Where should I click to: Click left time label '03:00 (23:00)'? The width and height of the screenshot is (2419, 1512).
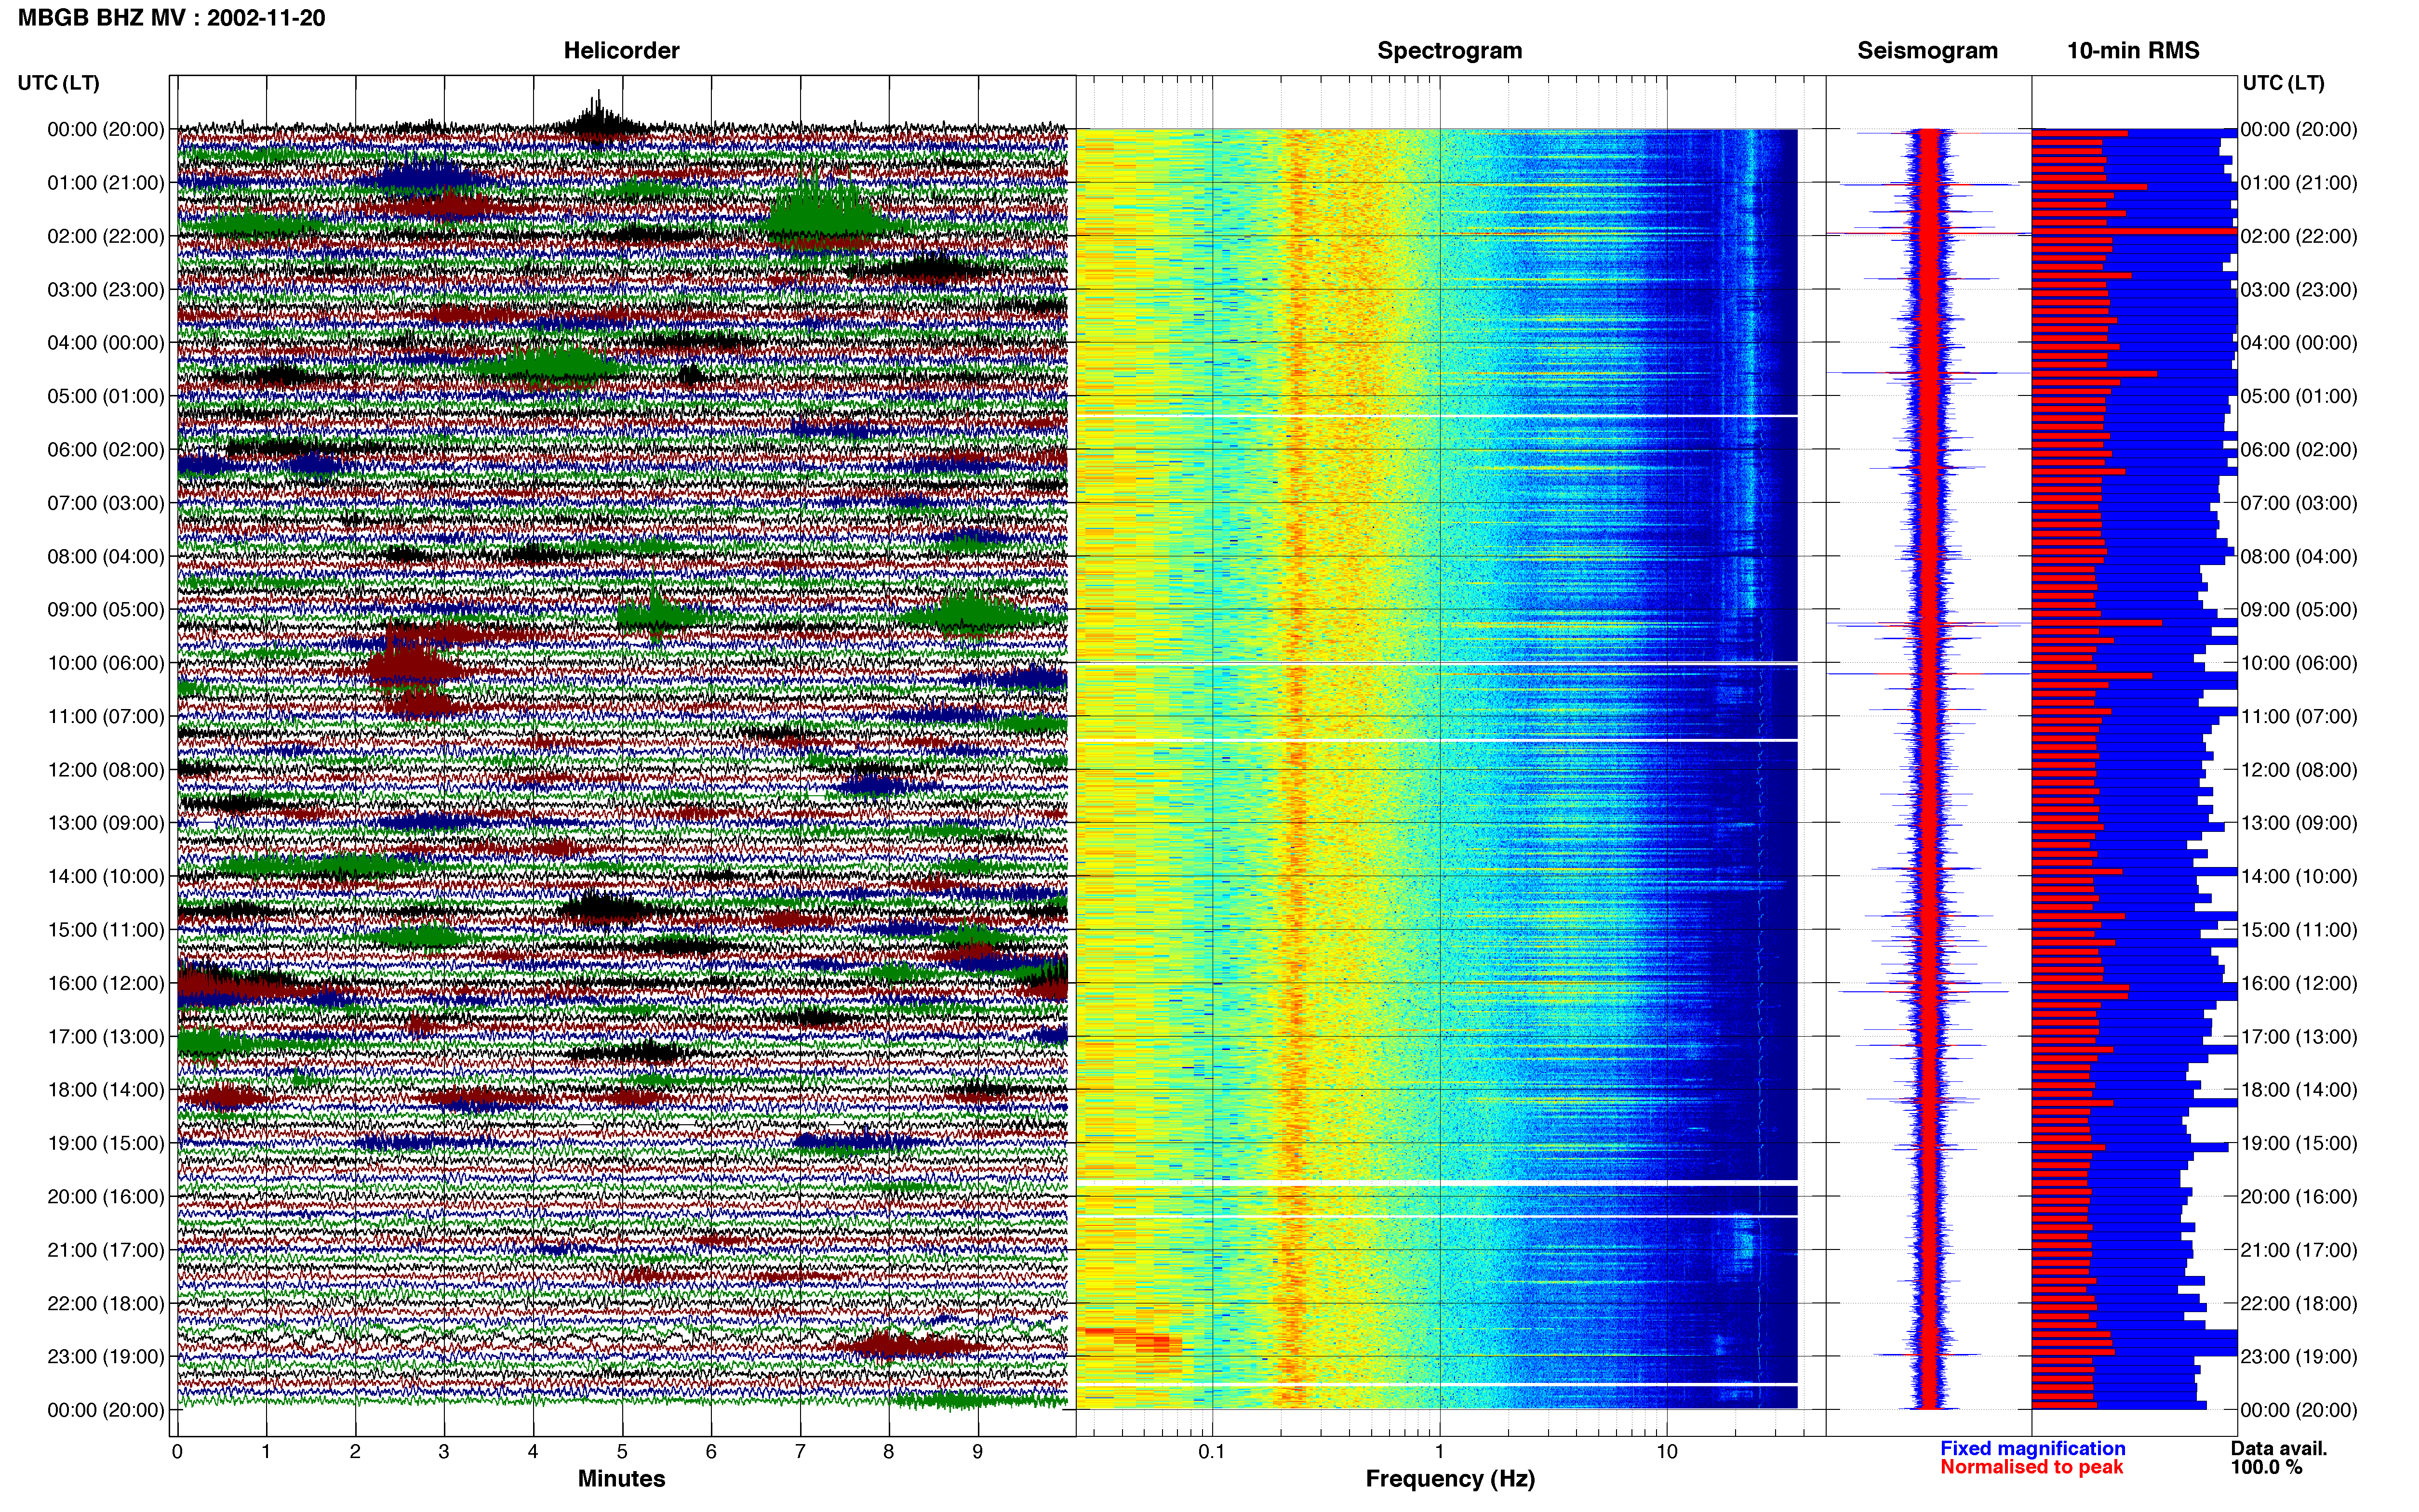click(x=106, y=290)
